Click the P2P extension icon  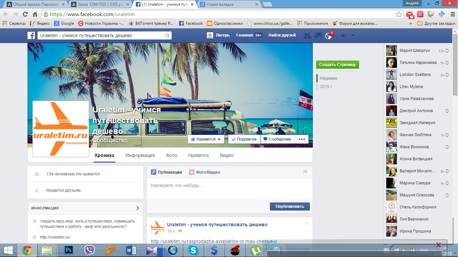click(x=442, y=14)
